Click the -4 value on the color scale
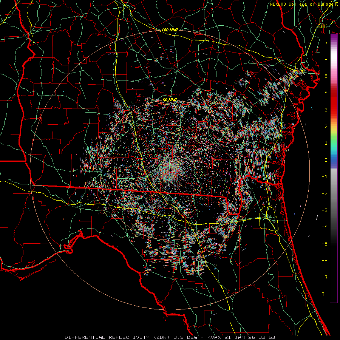This screenshot has height=340, width=340. 325,227
